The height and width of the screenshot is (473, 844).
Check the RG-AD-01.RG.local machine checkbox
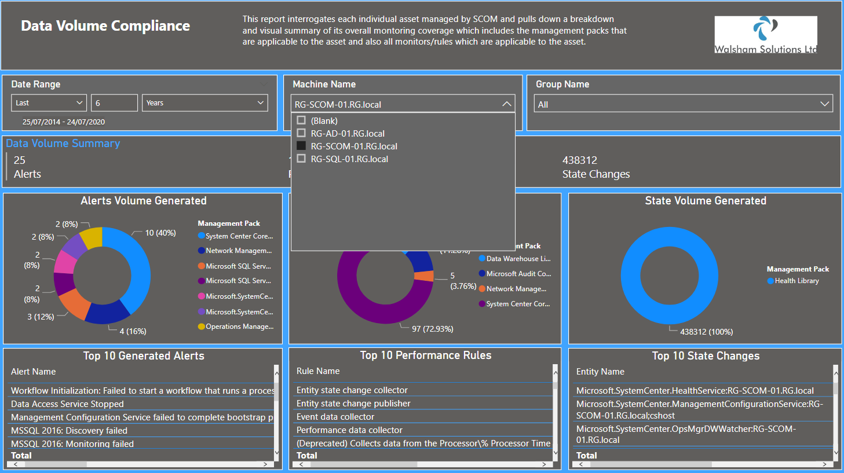(301, 133)
